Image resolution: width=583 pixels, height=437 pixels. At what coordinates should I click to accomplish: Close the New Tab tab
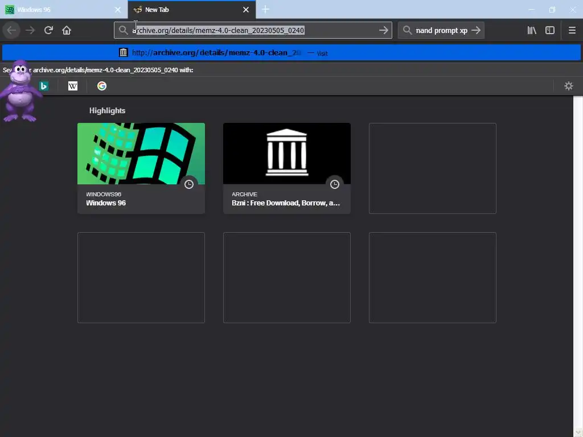pos(246,10)
